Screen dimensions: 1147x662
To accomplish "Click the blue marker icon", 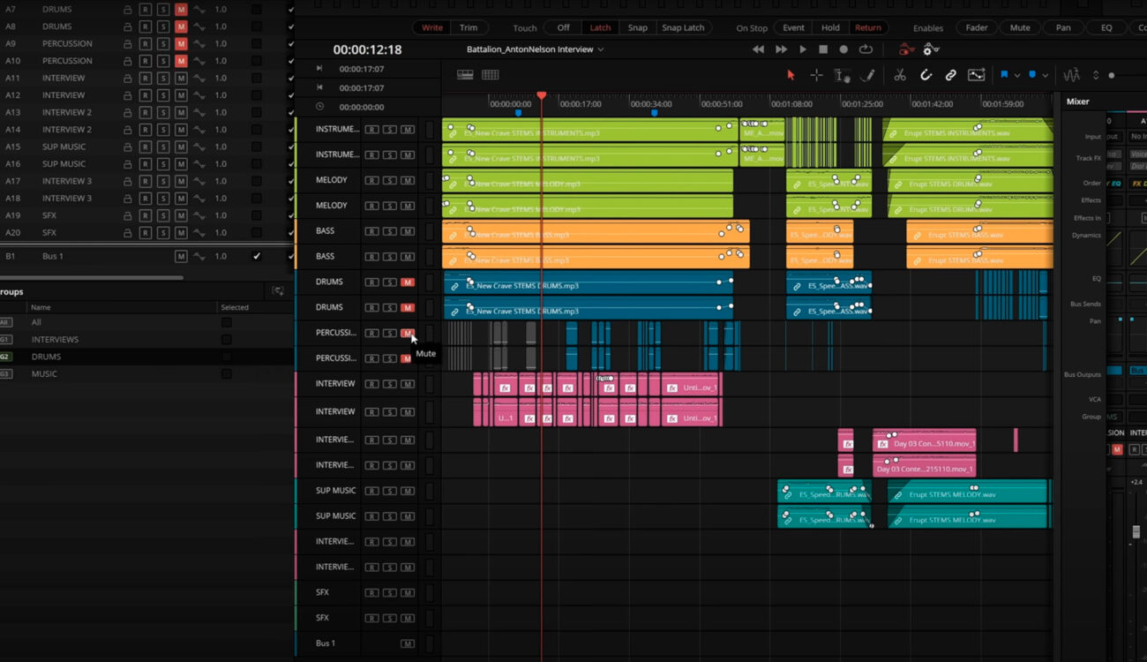I will tap(1031, 75).
